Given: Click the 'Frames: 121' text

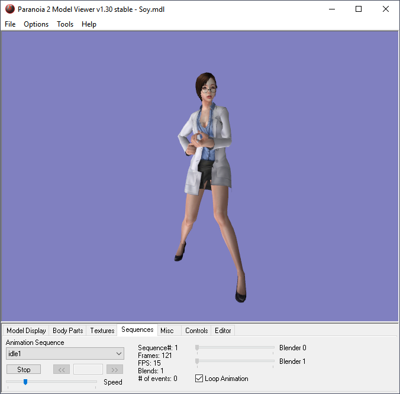Looking at the screenshot, I should tap(155, 356).
